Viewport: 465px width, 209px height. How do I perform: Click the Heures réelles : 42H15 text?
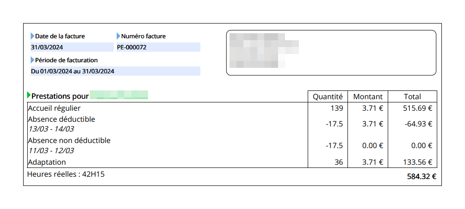(x=66, y=174)
